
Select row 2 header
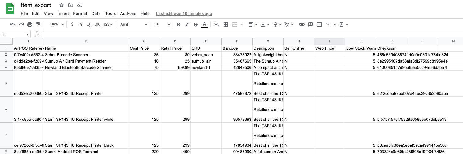(x=6, y=55)
